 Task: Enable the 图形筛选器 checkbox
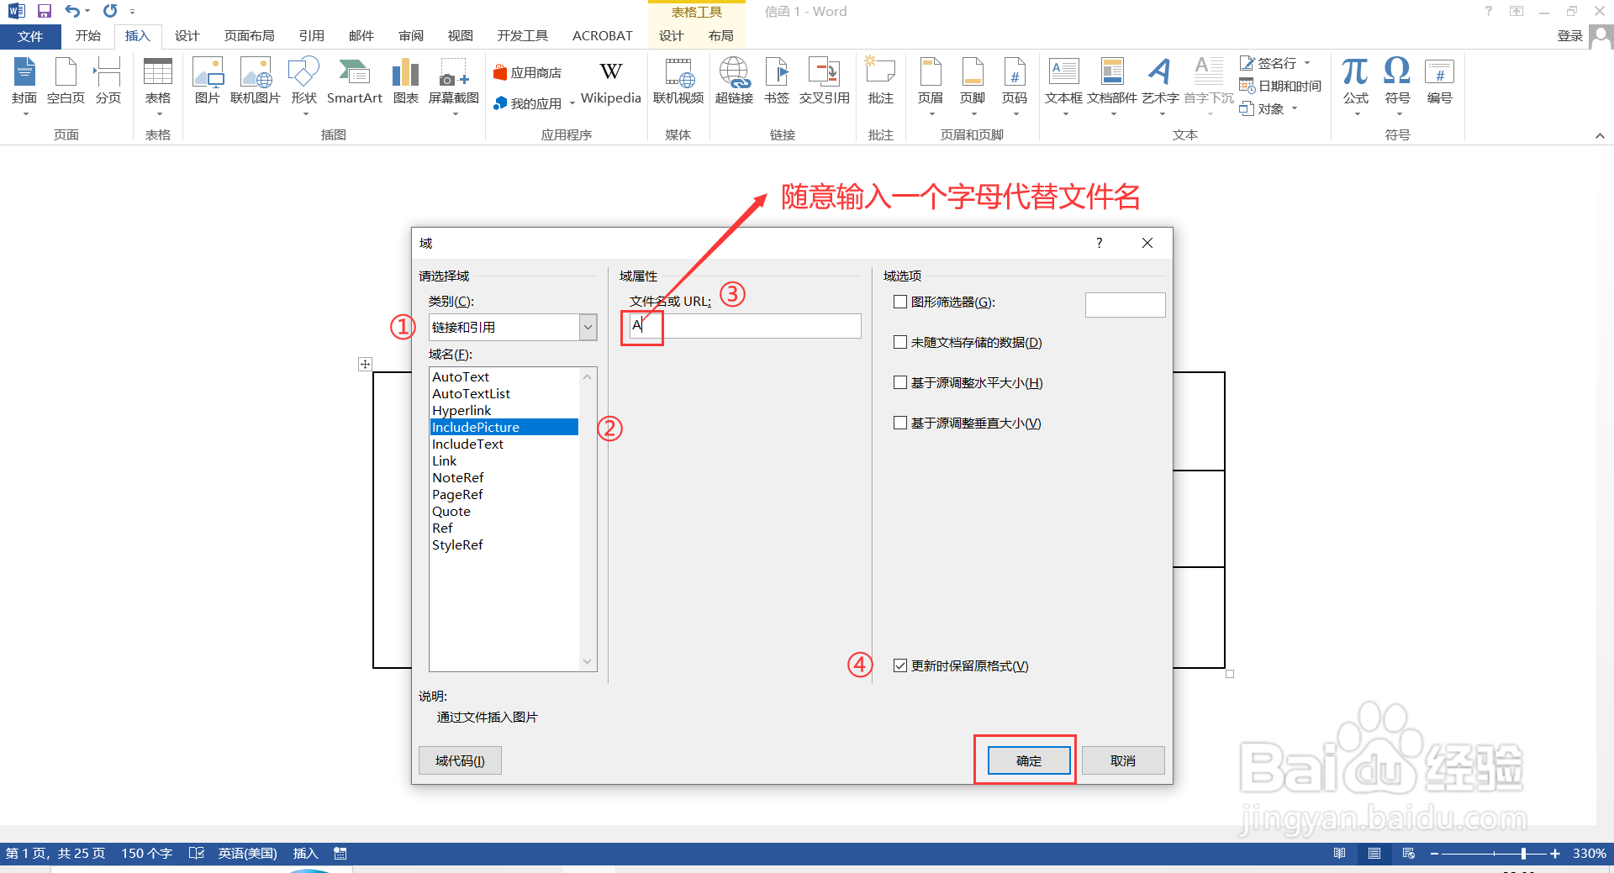click(899, 302)
